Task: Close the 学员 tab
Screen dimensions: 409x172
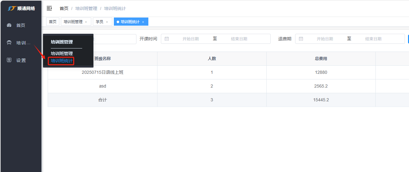Action: tap(107, 22)
